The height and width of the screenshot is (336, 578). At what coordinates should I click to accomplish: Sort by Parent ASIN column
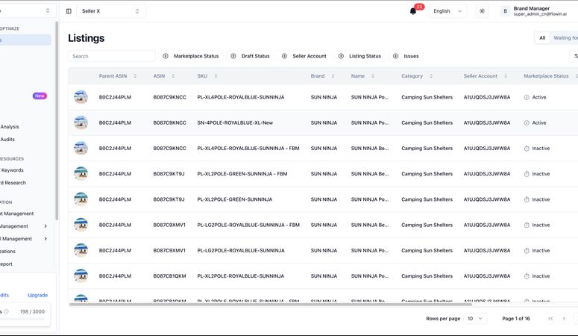(x=135, y=76)
